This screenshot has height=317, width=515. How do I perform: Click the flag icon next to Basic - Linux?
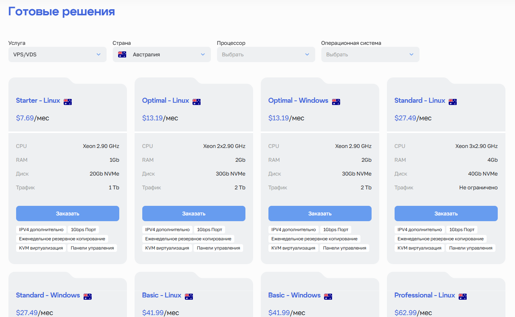click(x=189, y=296)
